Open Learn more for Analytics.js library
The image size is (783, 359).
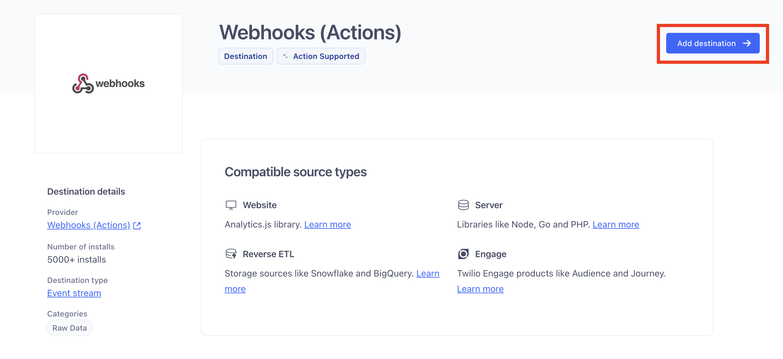coord(328,224)
